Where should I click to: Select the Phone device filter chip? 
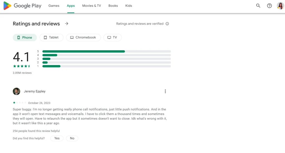[x=25, y=37]
